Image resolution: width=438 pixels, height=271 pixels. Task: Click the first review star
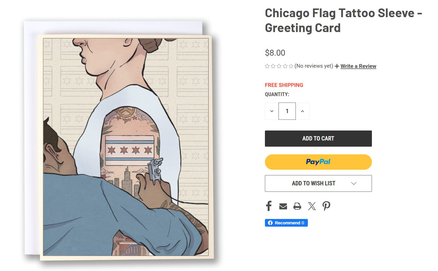(267, 66)
